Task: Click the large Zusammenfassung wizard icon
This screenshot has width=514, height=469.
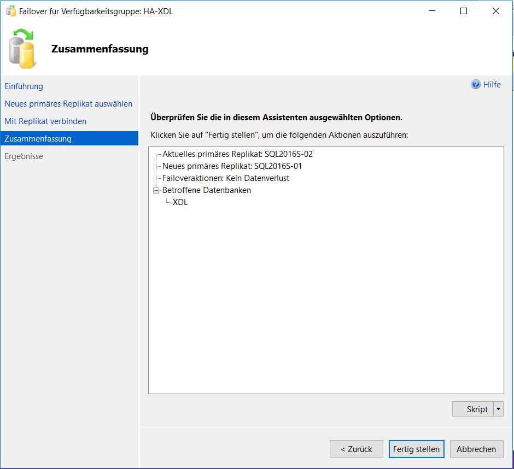Action: (x=23, y=48)
